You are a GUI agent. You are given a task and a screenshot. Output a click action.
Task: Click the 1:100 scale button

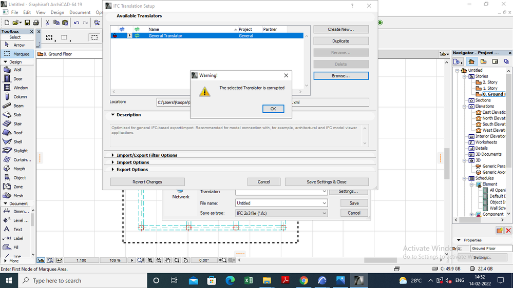[x=81, y=260]
